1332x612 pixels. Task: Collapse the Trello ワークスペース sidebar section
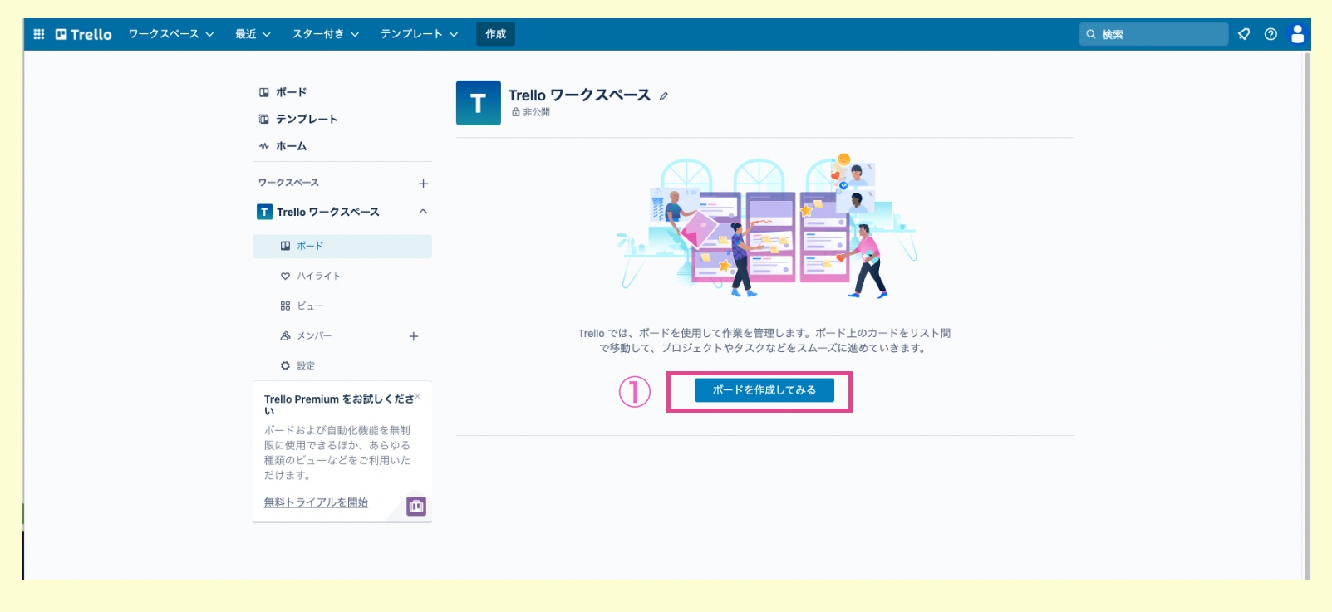point(423,212)
